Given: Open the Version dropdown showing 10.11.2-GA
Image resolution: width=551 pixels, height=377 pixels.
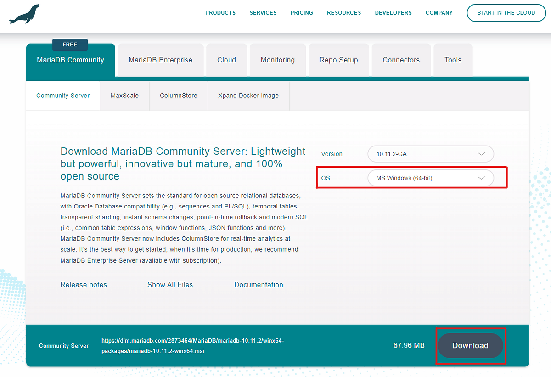Looking at the screenshot, I should pyautogui.click(x=430, y=154).
